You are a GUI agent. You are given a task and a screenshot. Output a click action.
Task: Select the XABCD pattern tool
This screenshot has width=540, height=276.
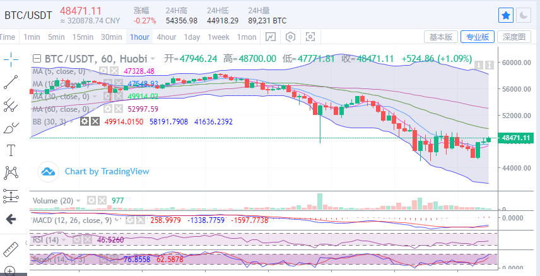[11, 173]
